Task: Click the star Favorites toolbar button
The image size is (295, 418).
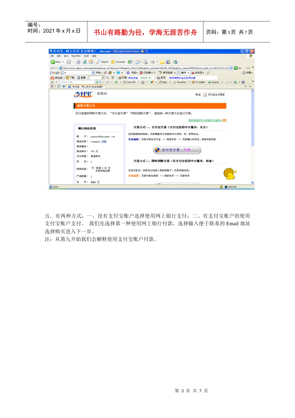Action: click(118, 62)
